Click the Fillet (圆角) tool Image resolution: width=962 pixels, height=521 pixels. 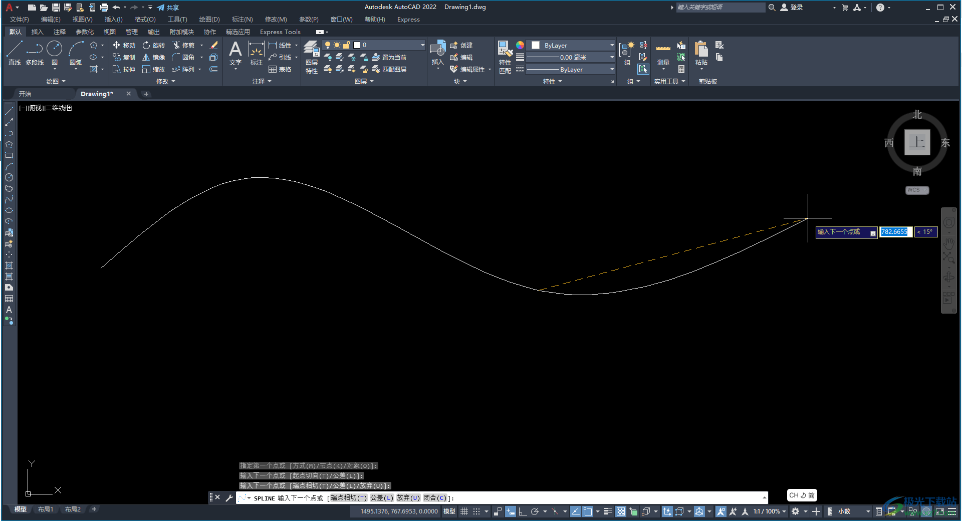click(183, 57)
